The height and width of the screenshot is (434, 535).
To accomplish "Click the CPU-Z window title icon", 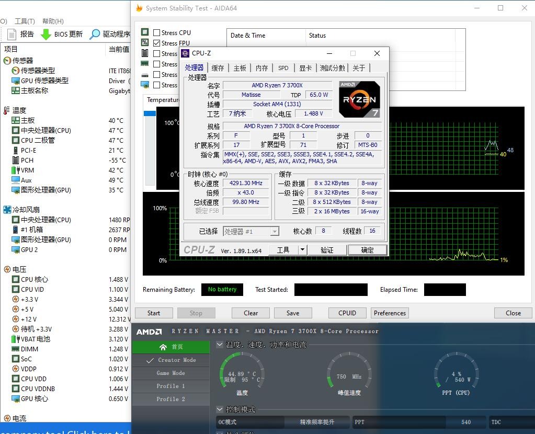I will [x=185, y=53].
